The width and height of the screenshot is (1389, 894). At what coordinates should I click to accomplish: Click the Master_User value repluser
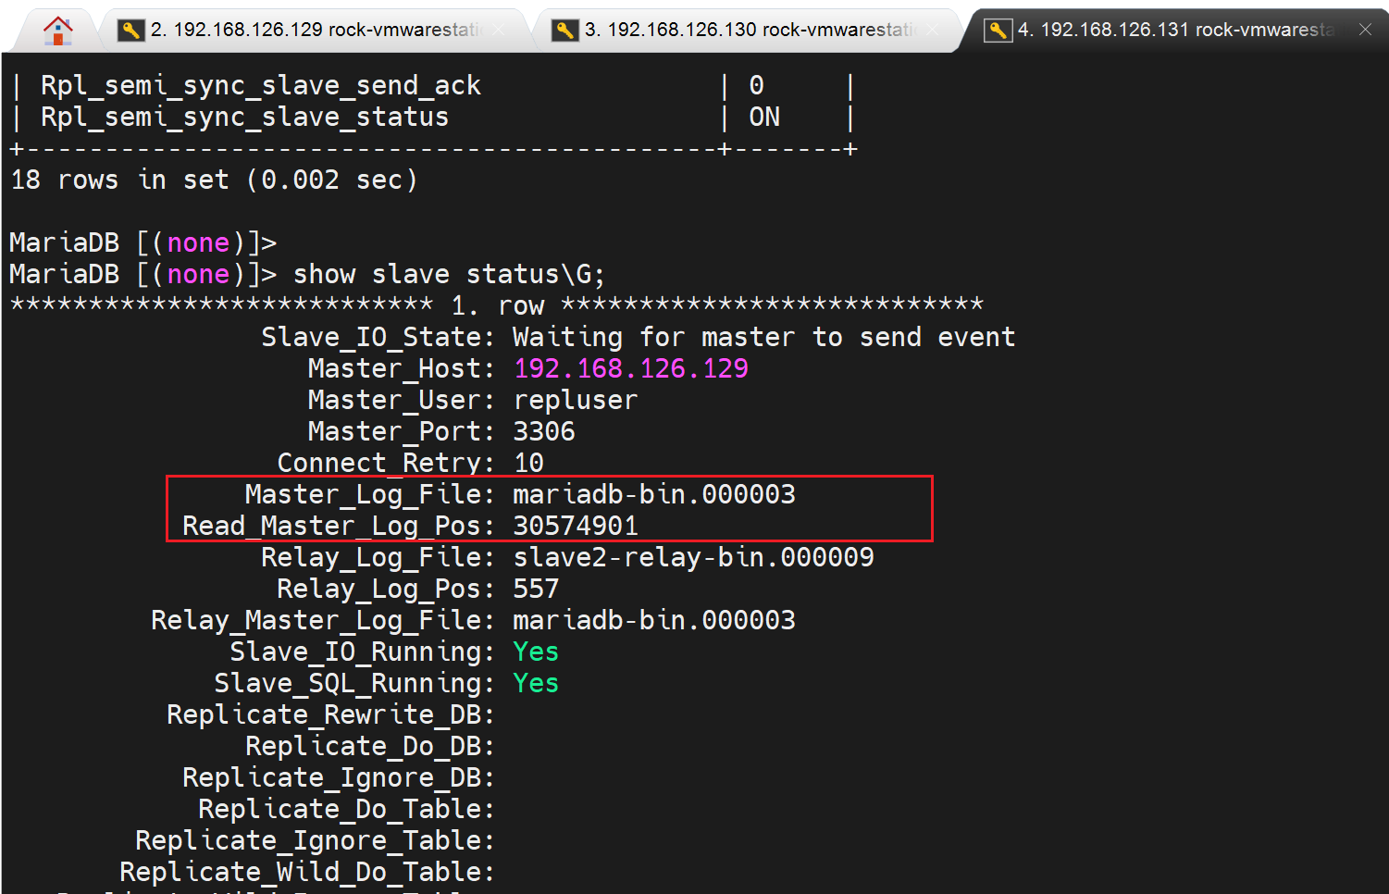[575, 400]
